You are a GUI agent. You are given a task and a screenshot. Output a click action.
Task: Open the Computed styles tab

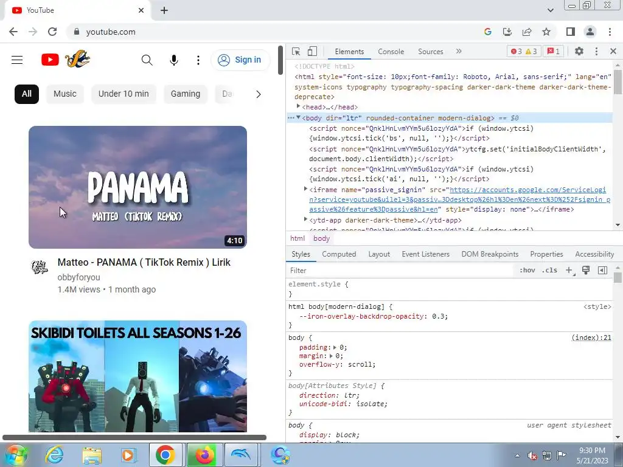[x=339, y=254]
